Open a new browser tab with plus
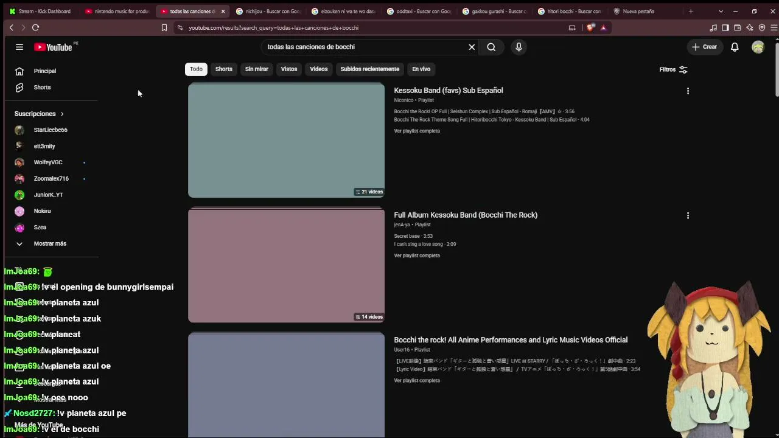Viewport: 779px width, 438px height. click(691, 11)
